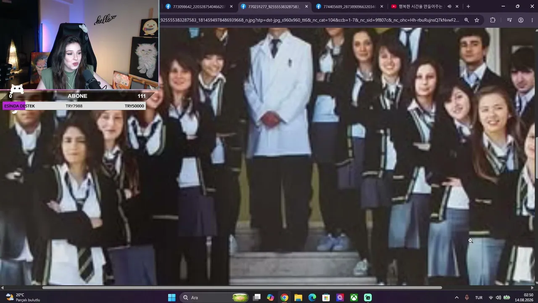This screenshot has width=538, height=303.
Task: Open the Chrome profile avatar menu
Action: click(x=521, y=20)
